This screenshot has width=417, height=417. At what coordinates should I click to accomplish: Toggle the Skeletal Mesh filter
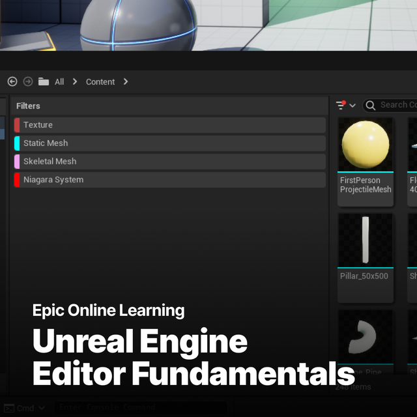[169, 162]
